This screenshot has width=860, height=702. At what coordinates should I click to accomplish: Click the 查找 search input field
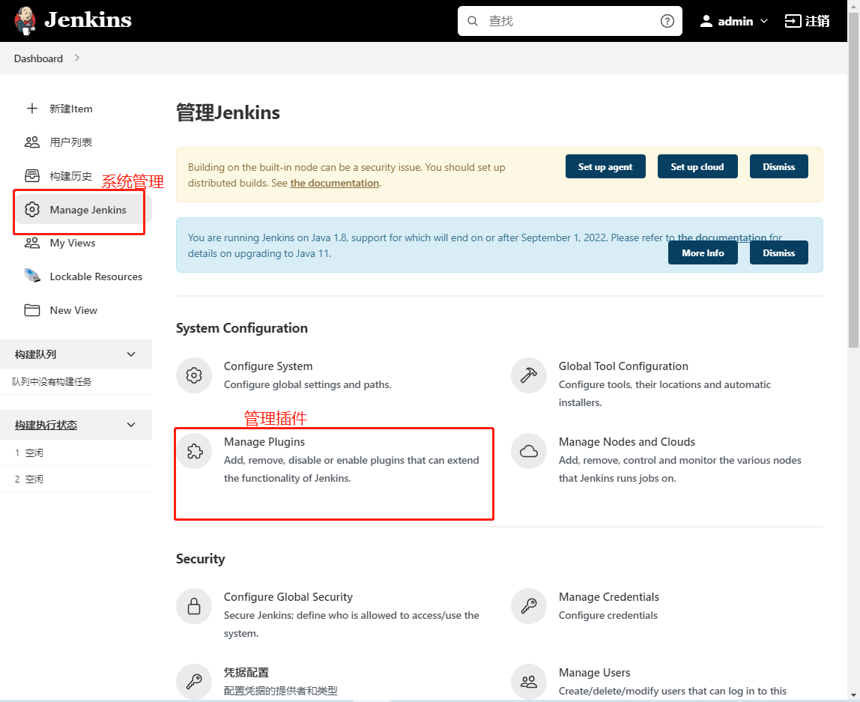pos(569,21)
